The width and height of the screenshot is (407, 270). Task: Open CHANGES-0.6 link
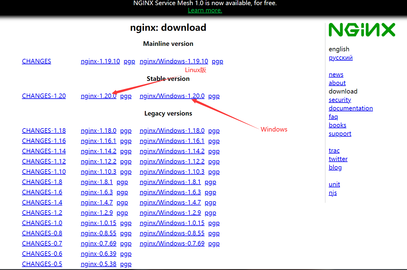click(x=42, y=254)
